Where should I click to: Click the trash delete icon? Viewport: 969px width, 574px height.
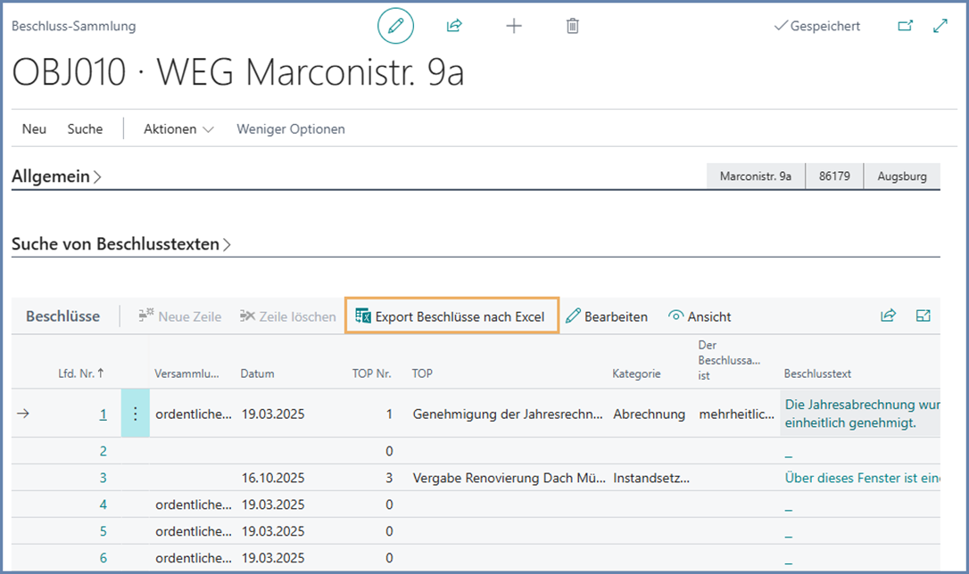[573, 26]
